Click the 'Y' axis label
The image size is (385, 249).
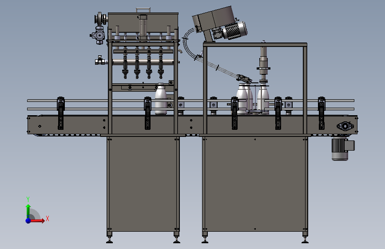(x=28, y=199)
